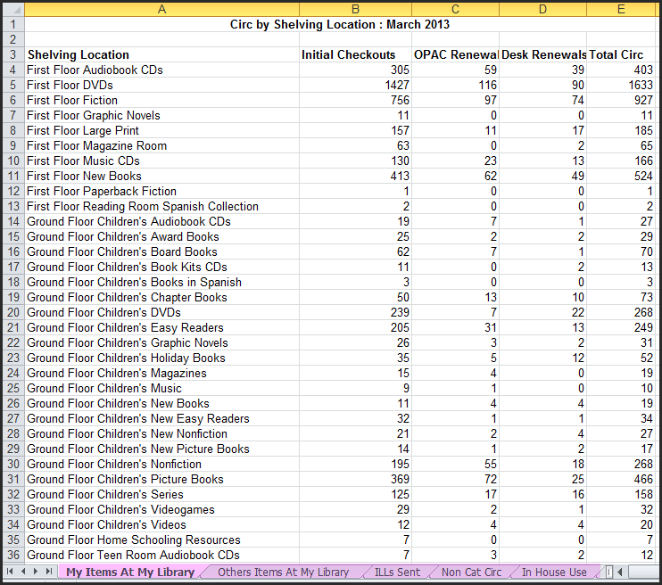Select First Floor Graphic Novels cell
The width and height of the screenshot is (662, 585).
[x=161, y=116]
